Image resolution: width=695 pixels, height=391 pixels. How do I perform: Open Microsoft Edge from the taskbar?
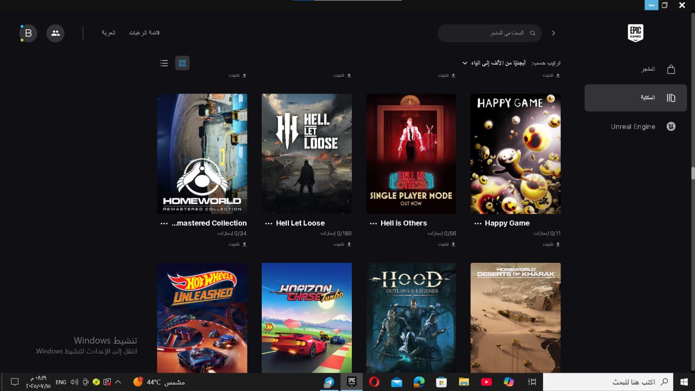(x=419, y=382)
